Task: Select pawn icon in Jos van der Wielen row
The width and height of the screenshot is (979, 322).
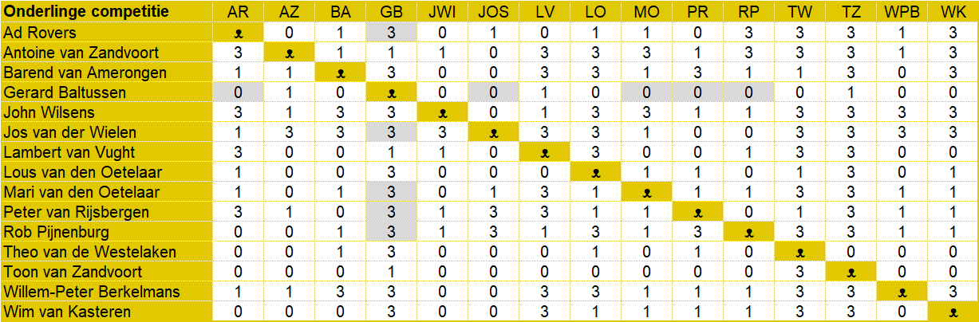Action: 494,133
